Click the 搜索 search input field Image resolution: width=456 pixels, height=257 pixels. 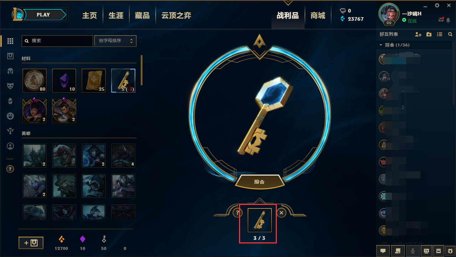(57, 41)
